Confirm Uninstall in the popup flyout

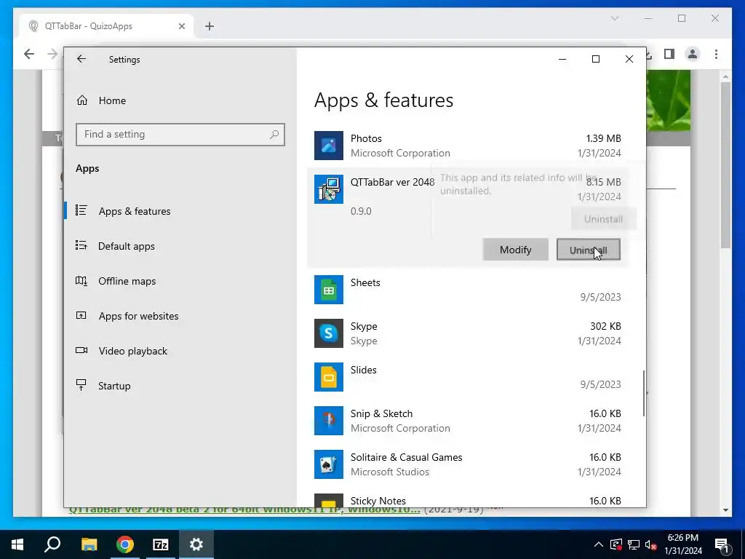[x=603, y=219]
